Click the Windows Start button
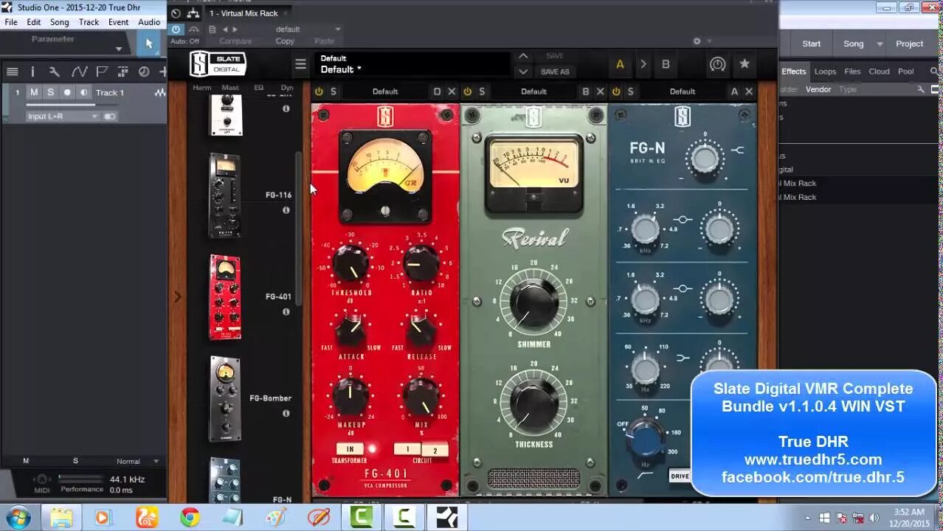This screenshot has width=943, height=531. pos(18,518)
